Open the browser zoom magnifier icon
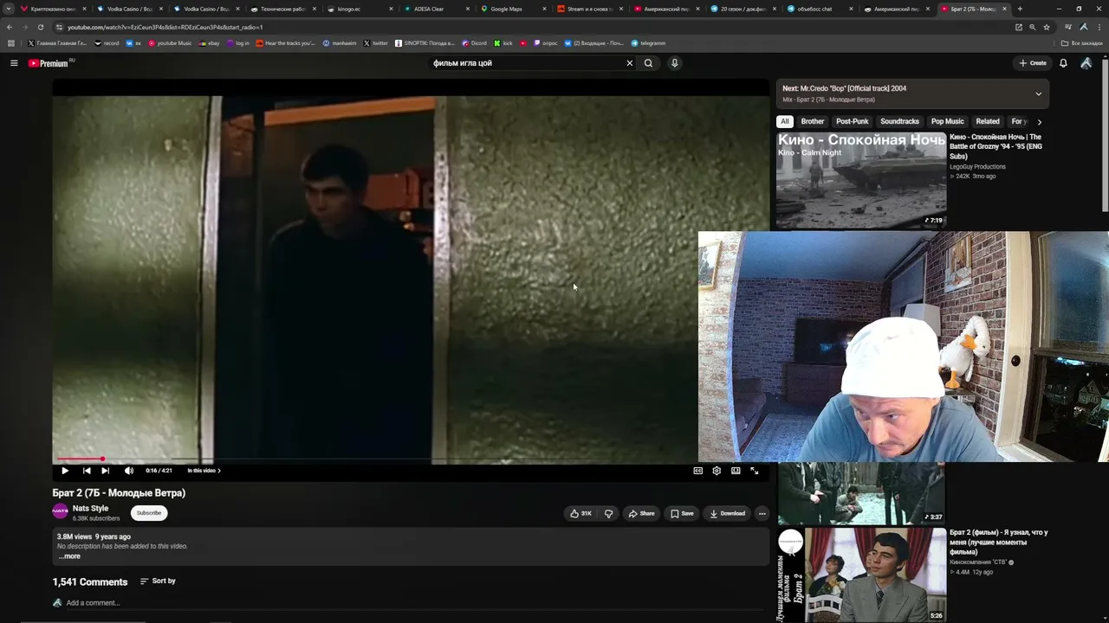 1032,27
